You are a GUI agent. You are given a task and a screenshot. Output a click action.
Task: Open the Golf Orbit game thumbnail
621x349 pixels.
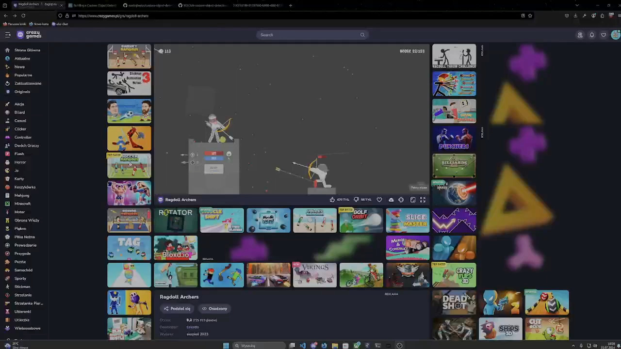(x=361, y=221)
